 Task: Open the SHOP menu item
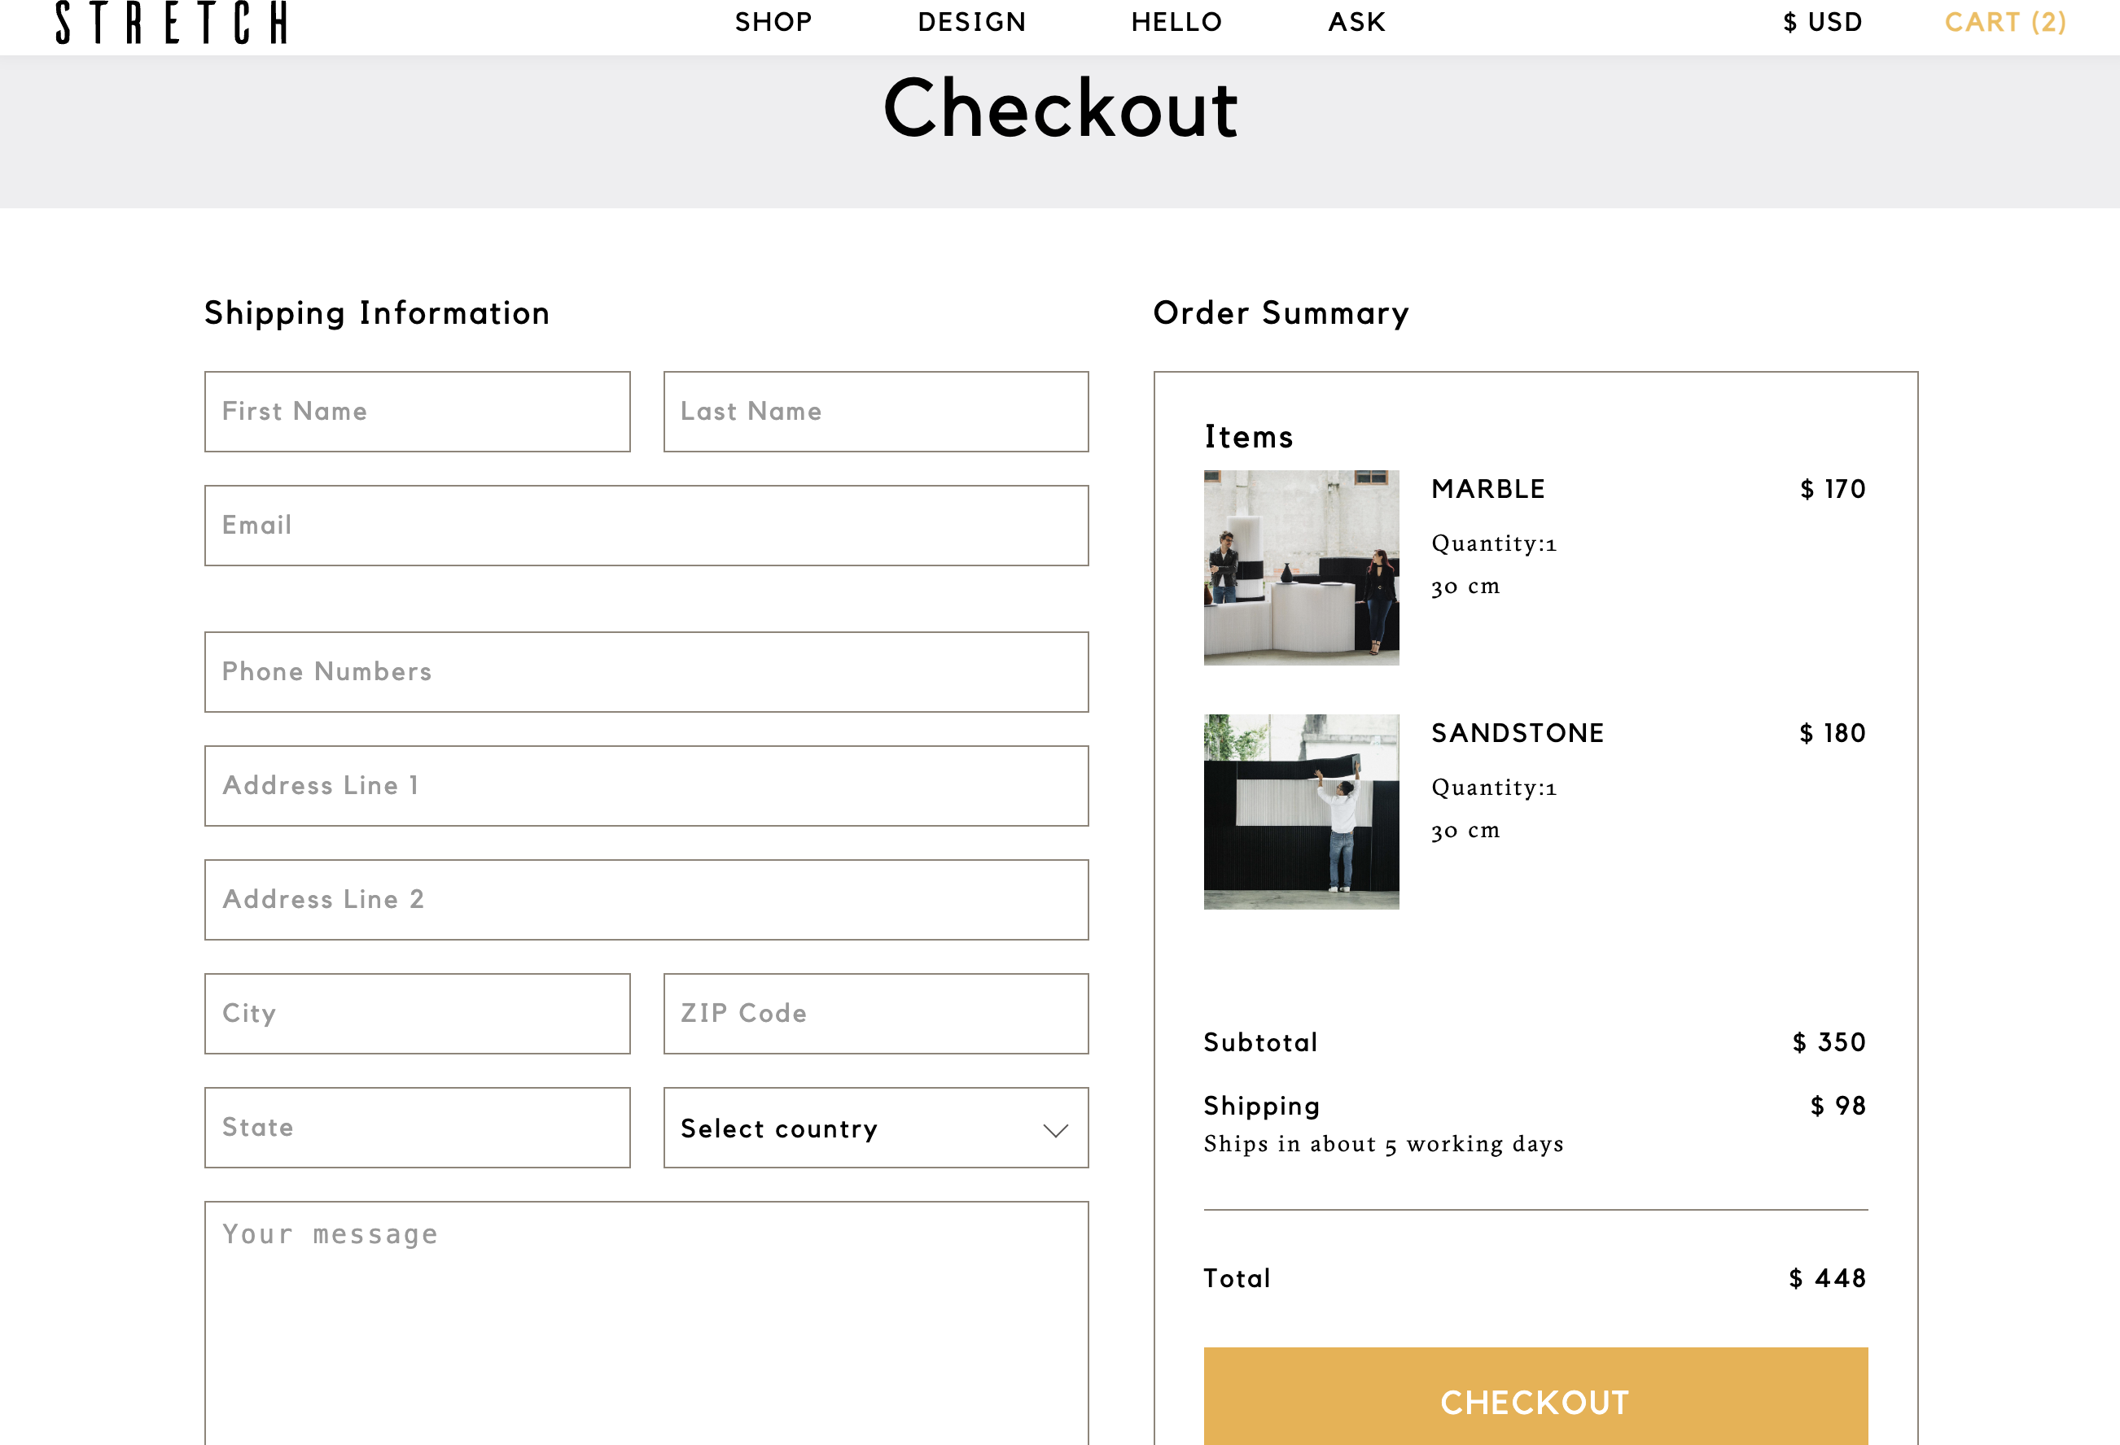(773, 22)
